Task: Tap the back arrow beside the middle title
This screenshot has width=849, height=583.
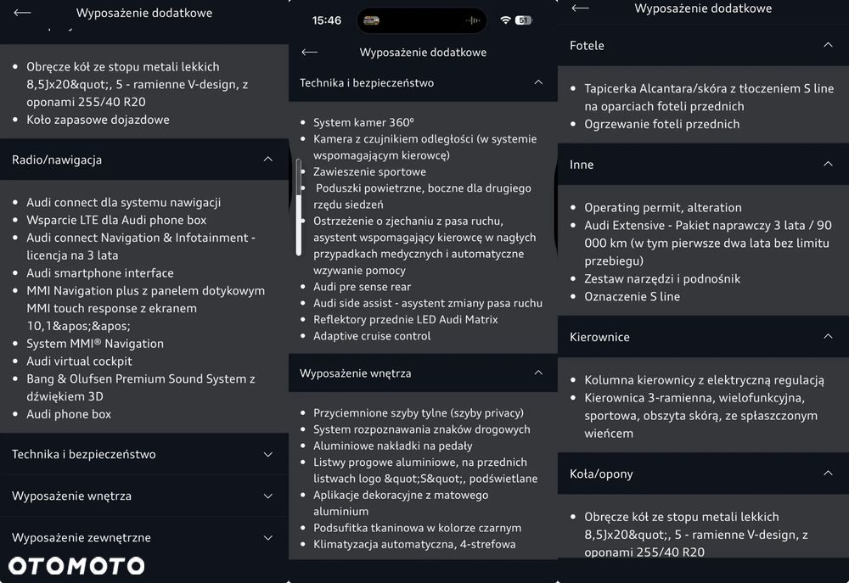Action: pos(309,52)
